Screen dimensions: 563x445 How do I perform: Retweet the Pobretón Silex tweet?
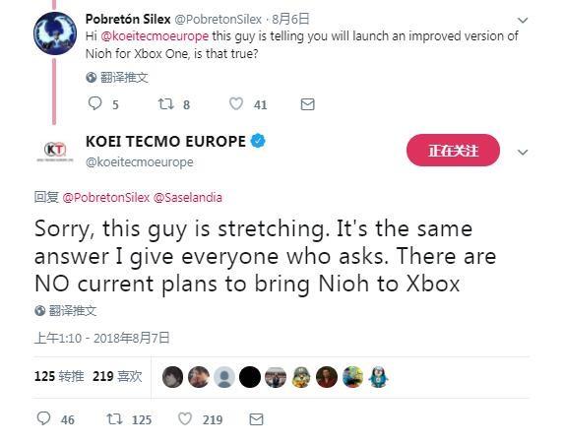166,104
